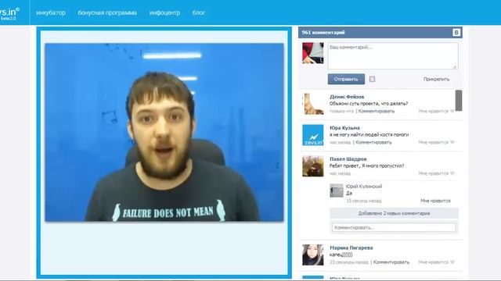Image resolution: width=501 pixels, height=281 pixels.
Task: Click Комментировать under Марина Пигарева comment
Action: [391, 262]
